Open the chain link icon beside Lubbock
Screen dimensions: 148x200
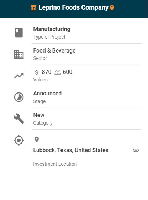click(x=136, y=150)
